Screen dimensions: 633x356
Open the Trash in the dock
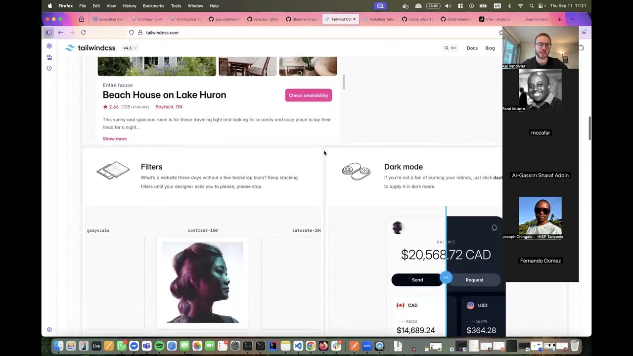pyautogui.click(x=575, y=346)
